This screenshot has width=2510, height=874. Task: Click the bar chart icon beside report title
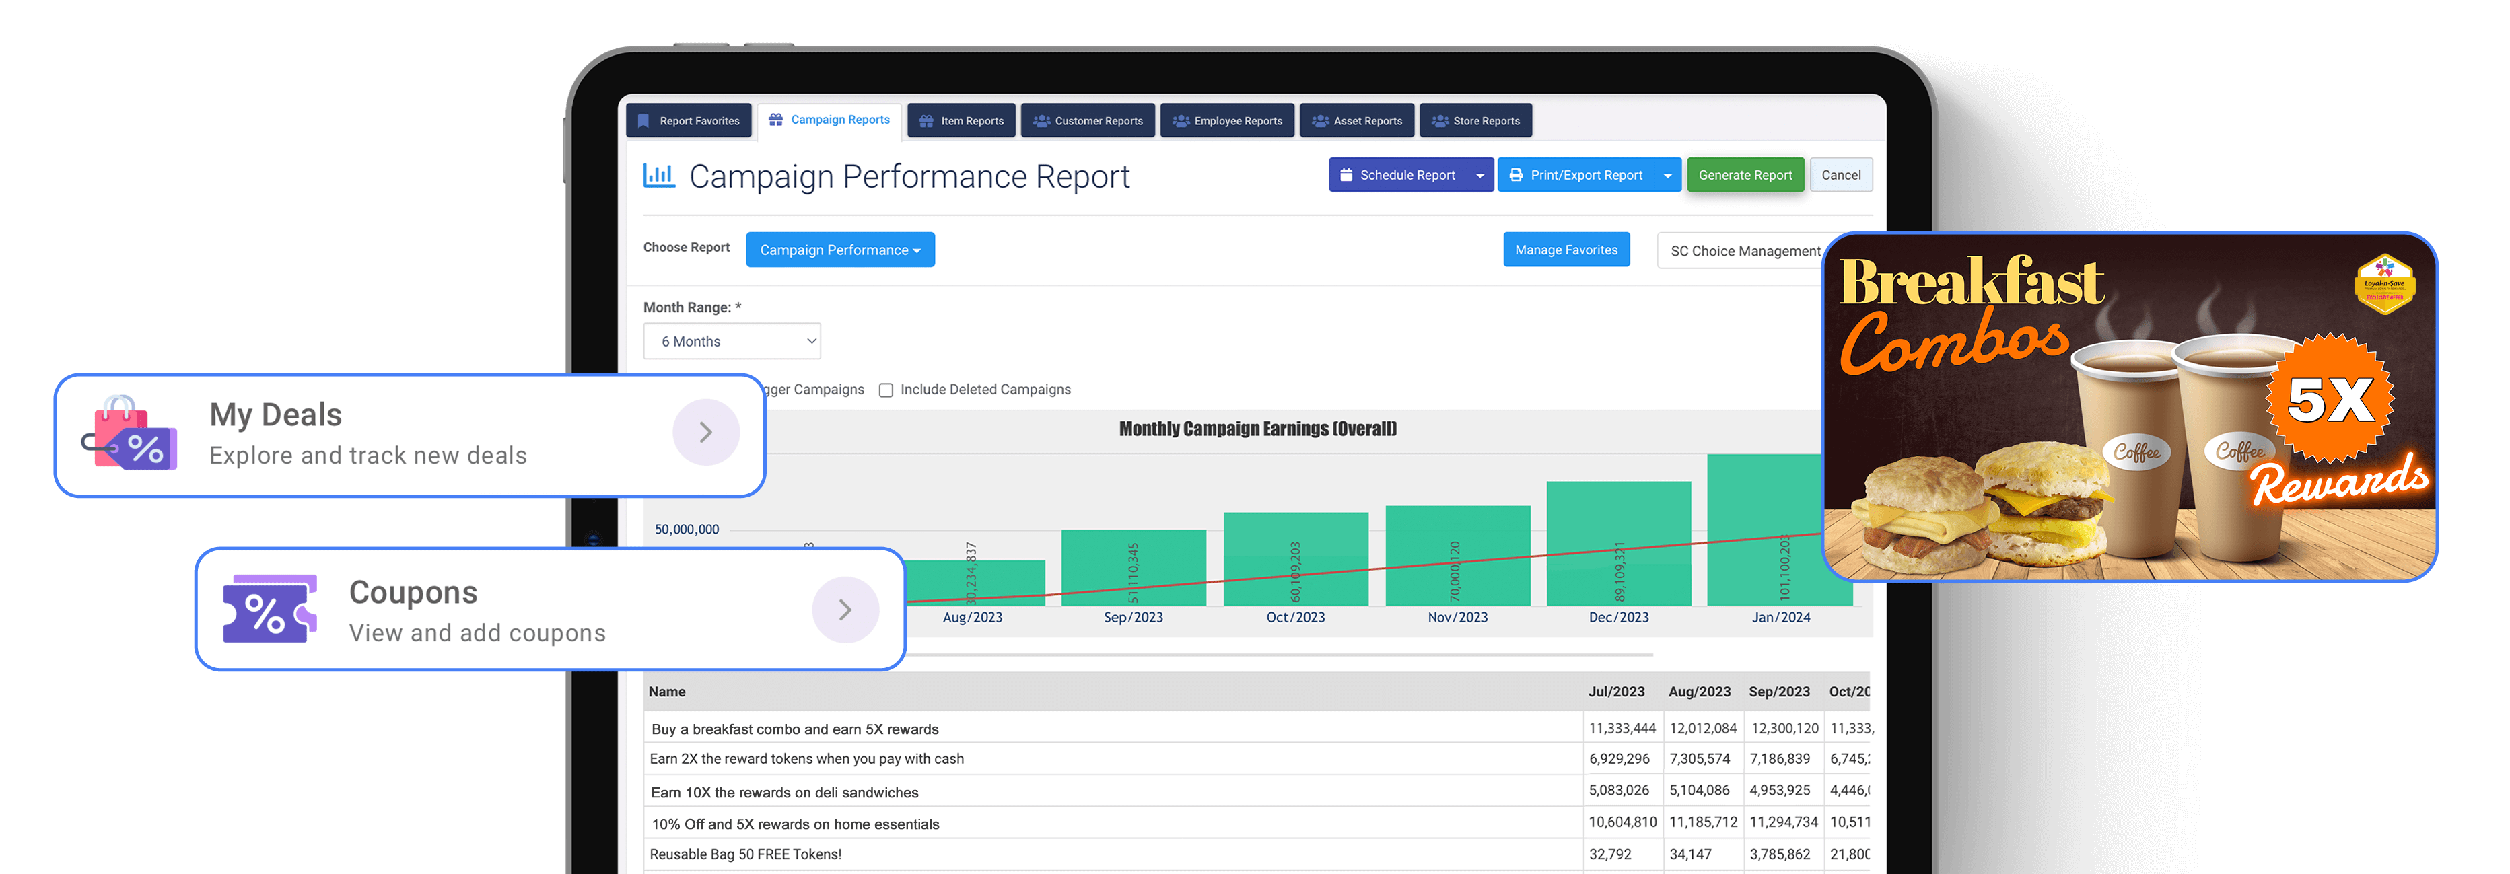click(659, 176)
